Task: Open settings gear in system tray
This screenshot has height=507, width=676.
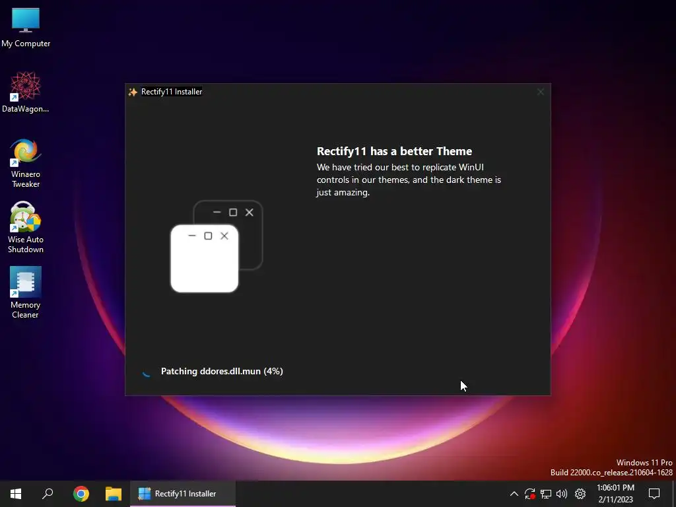Action: (x=580, y=494)
